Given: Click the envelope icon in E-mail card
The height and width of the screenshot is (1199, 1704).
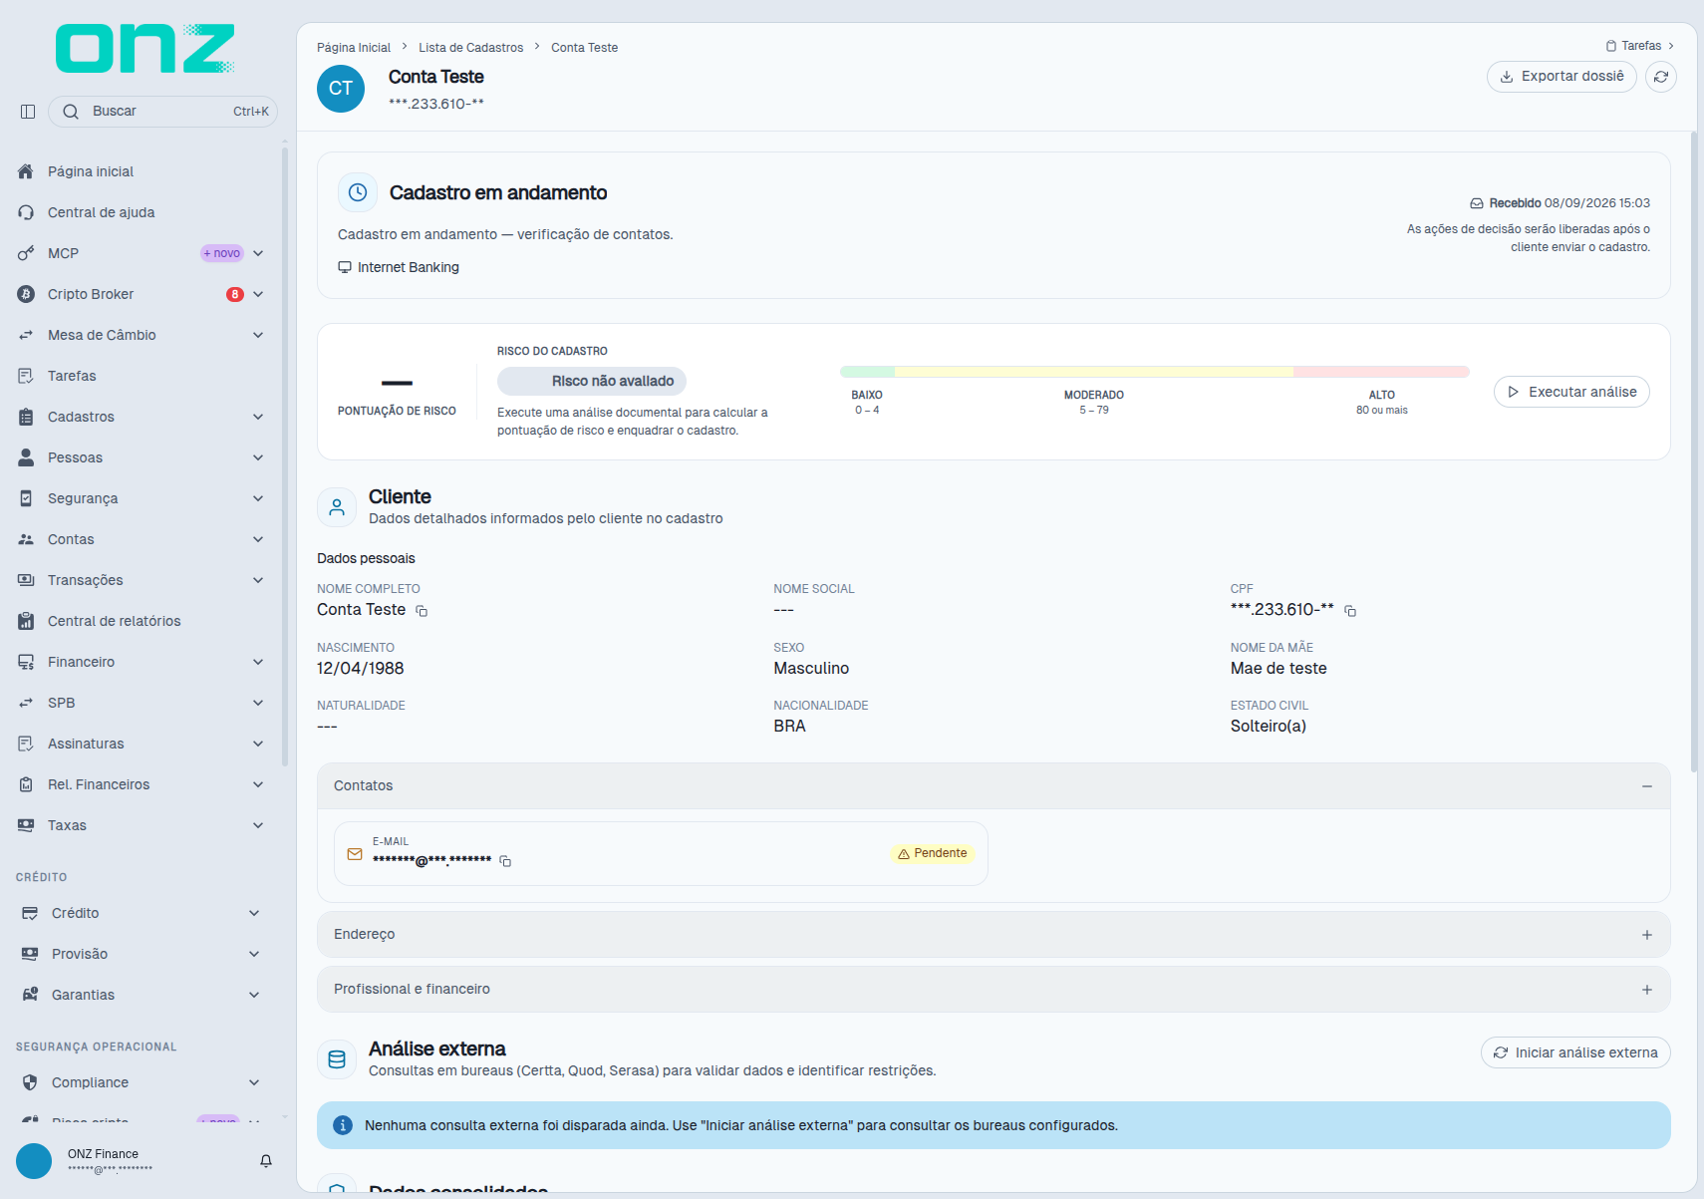Looking at the screenshot, I should click(x=355, y=854).
